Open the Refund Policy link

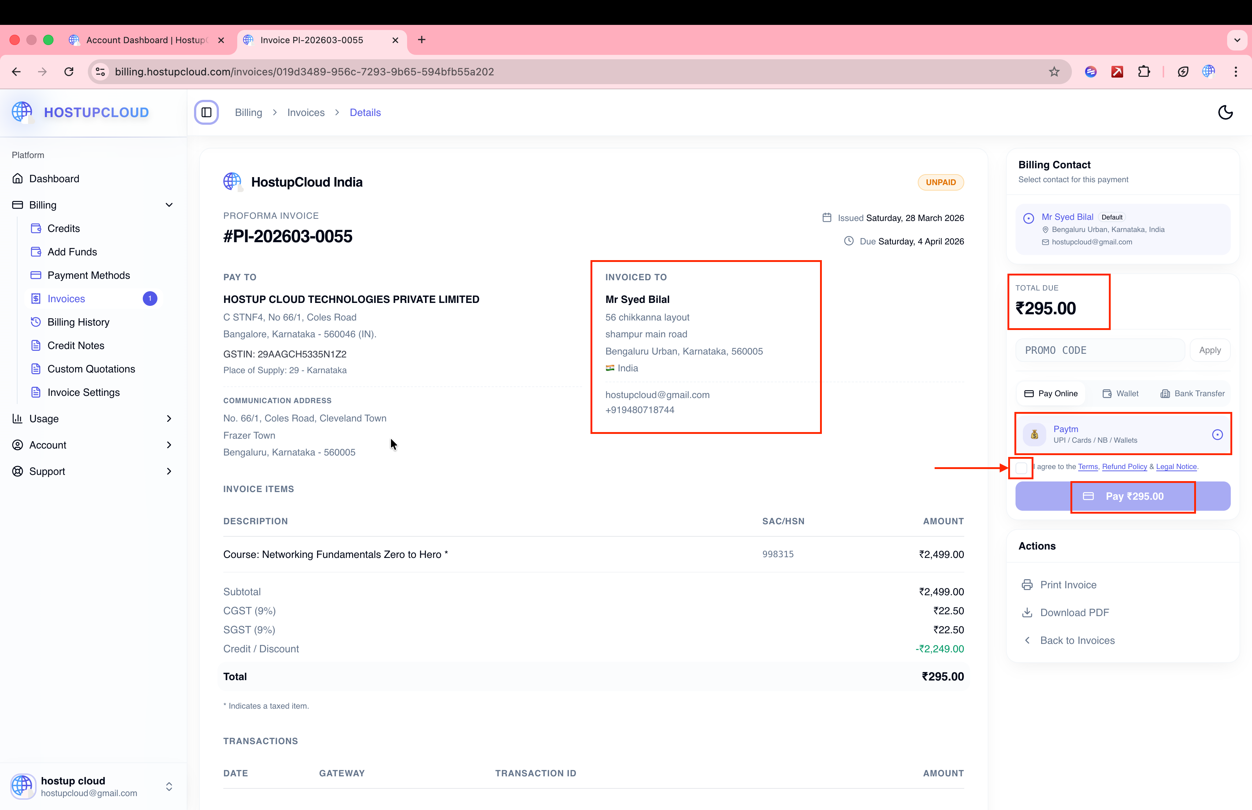coord(1125,467)
